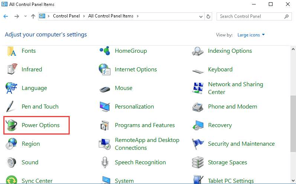Expand the address bar history dropdown arrow

[x=201, y=17]
